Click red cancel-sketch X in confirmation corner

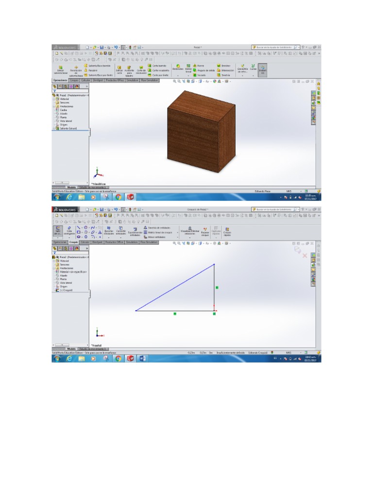click(x=305, y=255)
